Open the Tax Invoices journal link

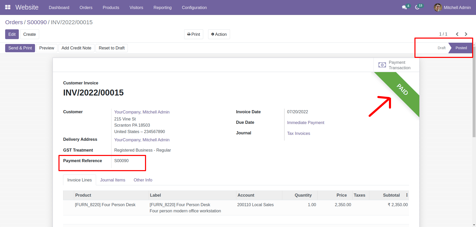click(299, 133)
